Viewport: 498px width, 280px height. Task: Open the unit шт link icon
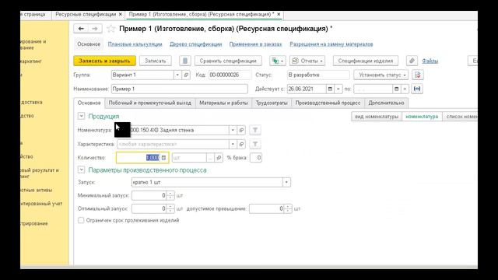(x=219, y=158)
